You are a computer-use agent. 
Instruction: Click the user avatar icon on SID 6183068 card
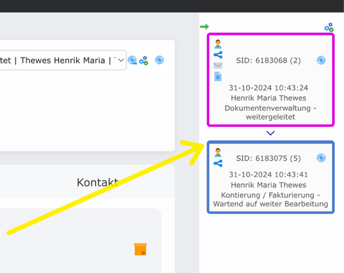click(x=218, y=44)
